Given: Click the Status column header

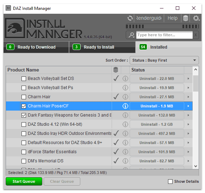Looking at the screenshot, I should click(157, 70).
